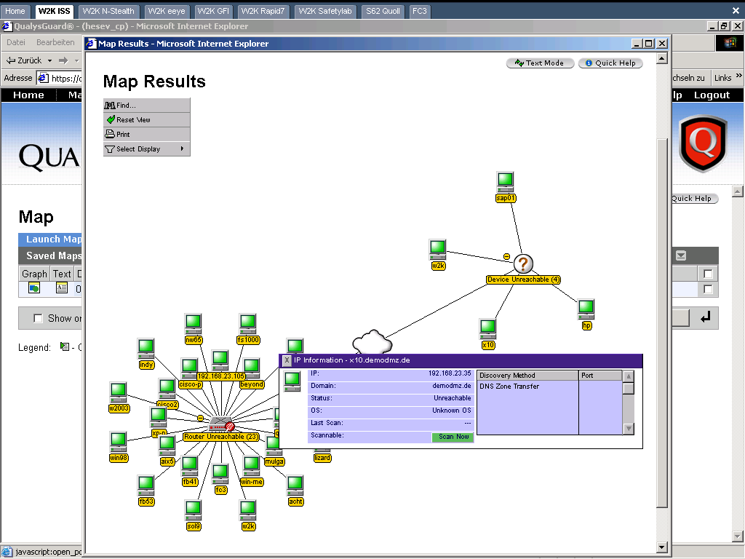The height and width of the screenshot is (559, 745).
Task: Click the Discovery Method column header
Action: (x=527, y=376)
